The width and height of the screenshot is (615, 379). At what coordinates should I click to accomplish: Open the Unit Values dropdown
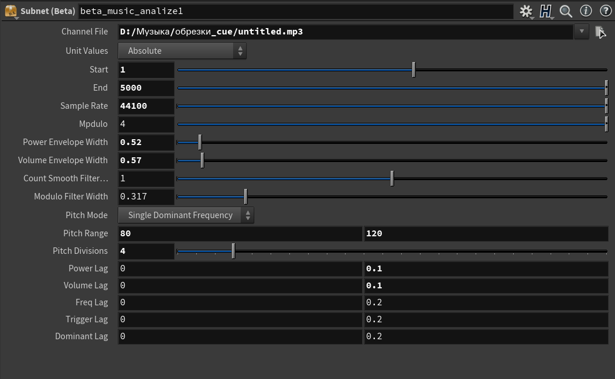[182, 51]
